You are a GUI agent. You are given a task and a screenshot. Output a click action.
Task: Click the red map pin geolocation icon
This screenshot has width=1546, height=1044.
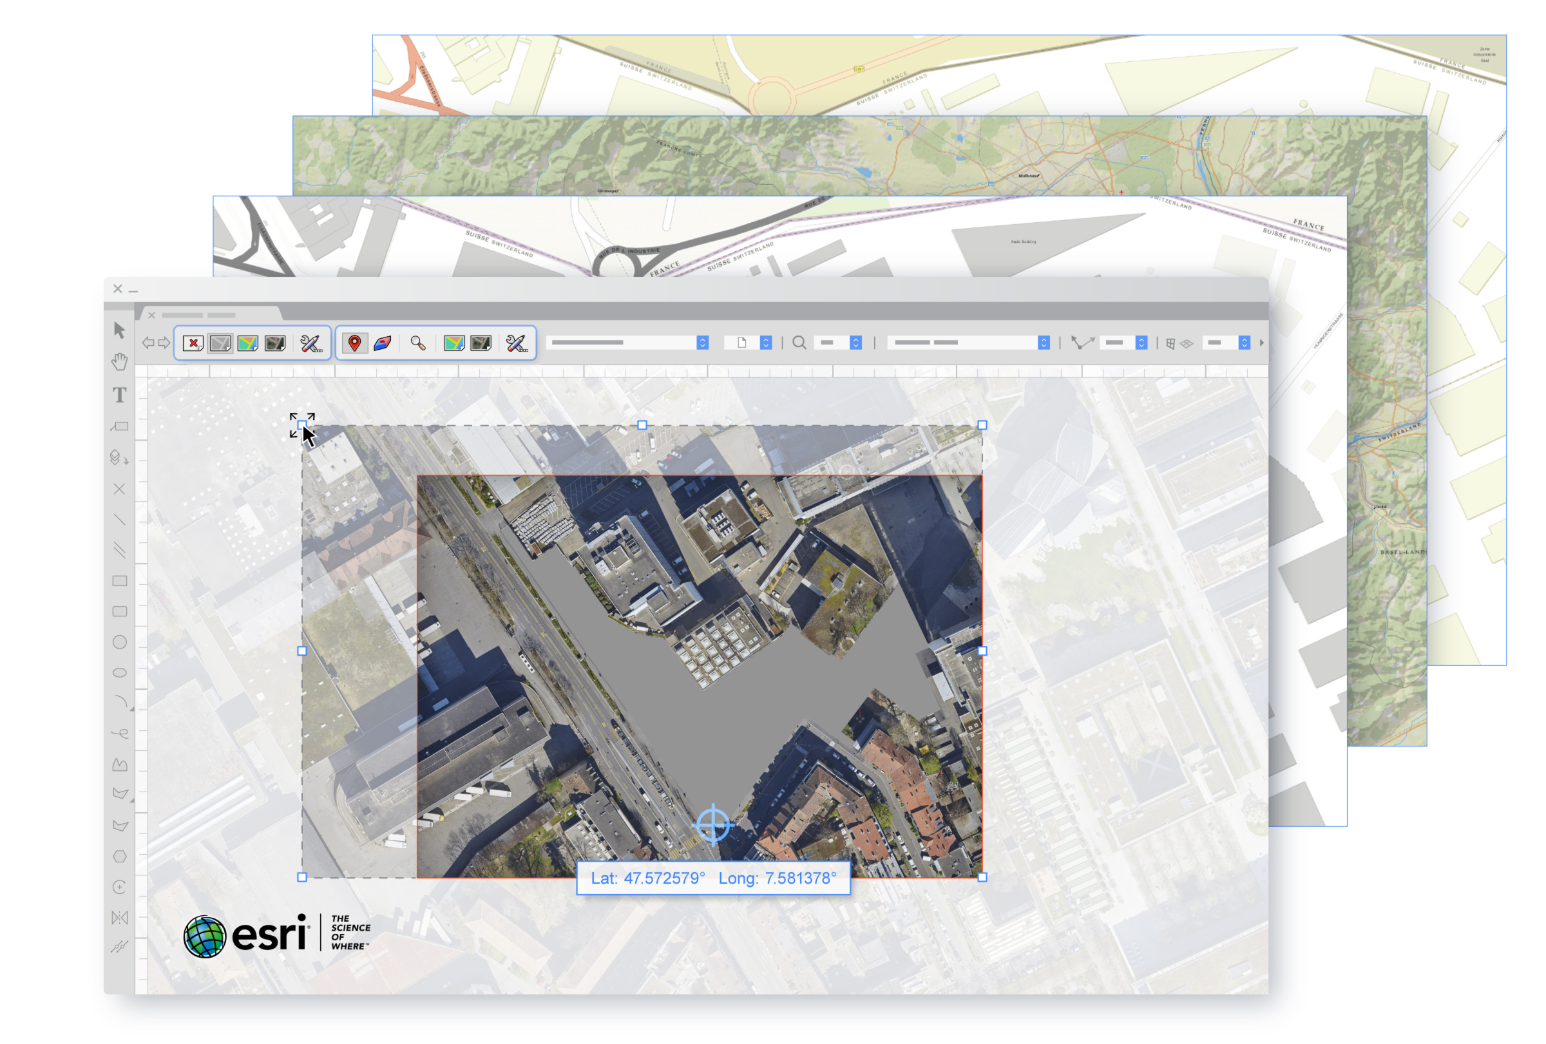click(x=354, y=343)
